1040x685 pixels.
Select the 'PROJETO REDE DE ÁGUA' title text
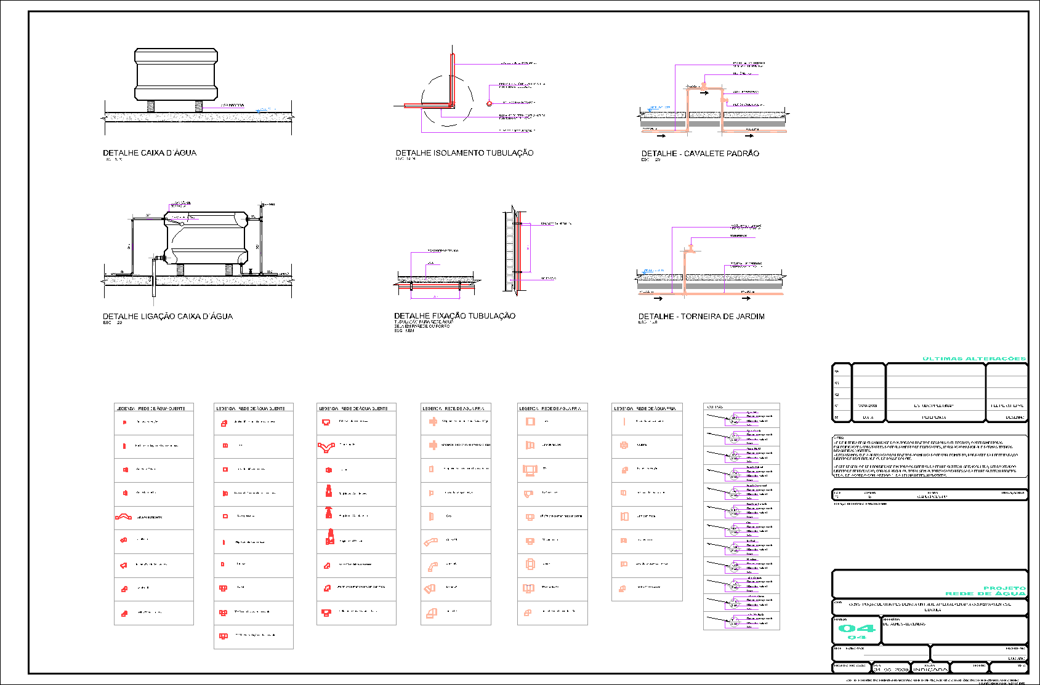[x=985, y=591]
